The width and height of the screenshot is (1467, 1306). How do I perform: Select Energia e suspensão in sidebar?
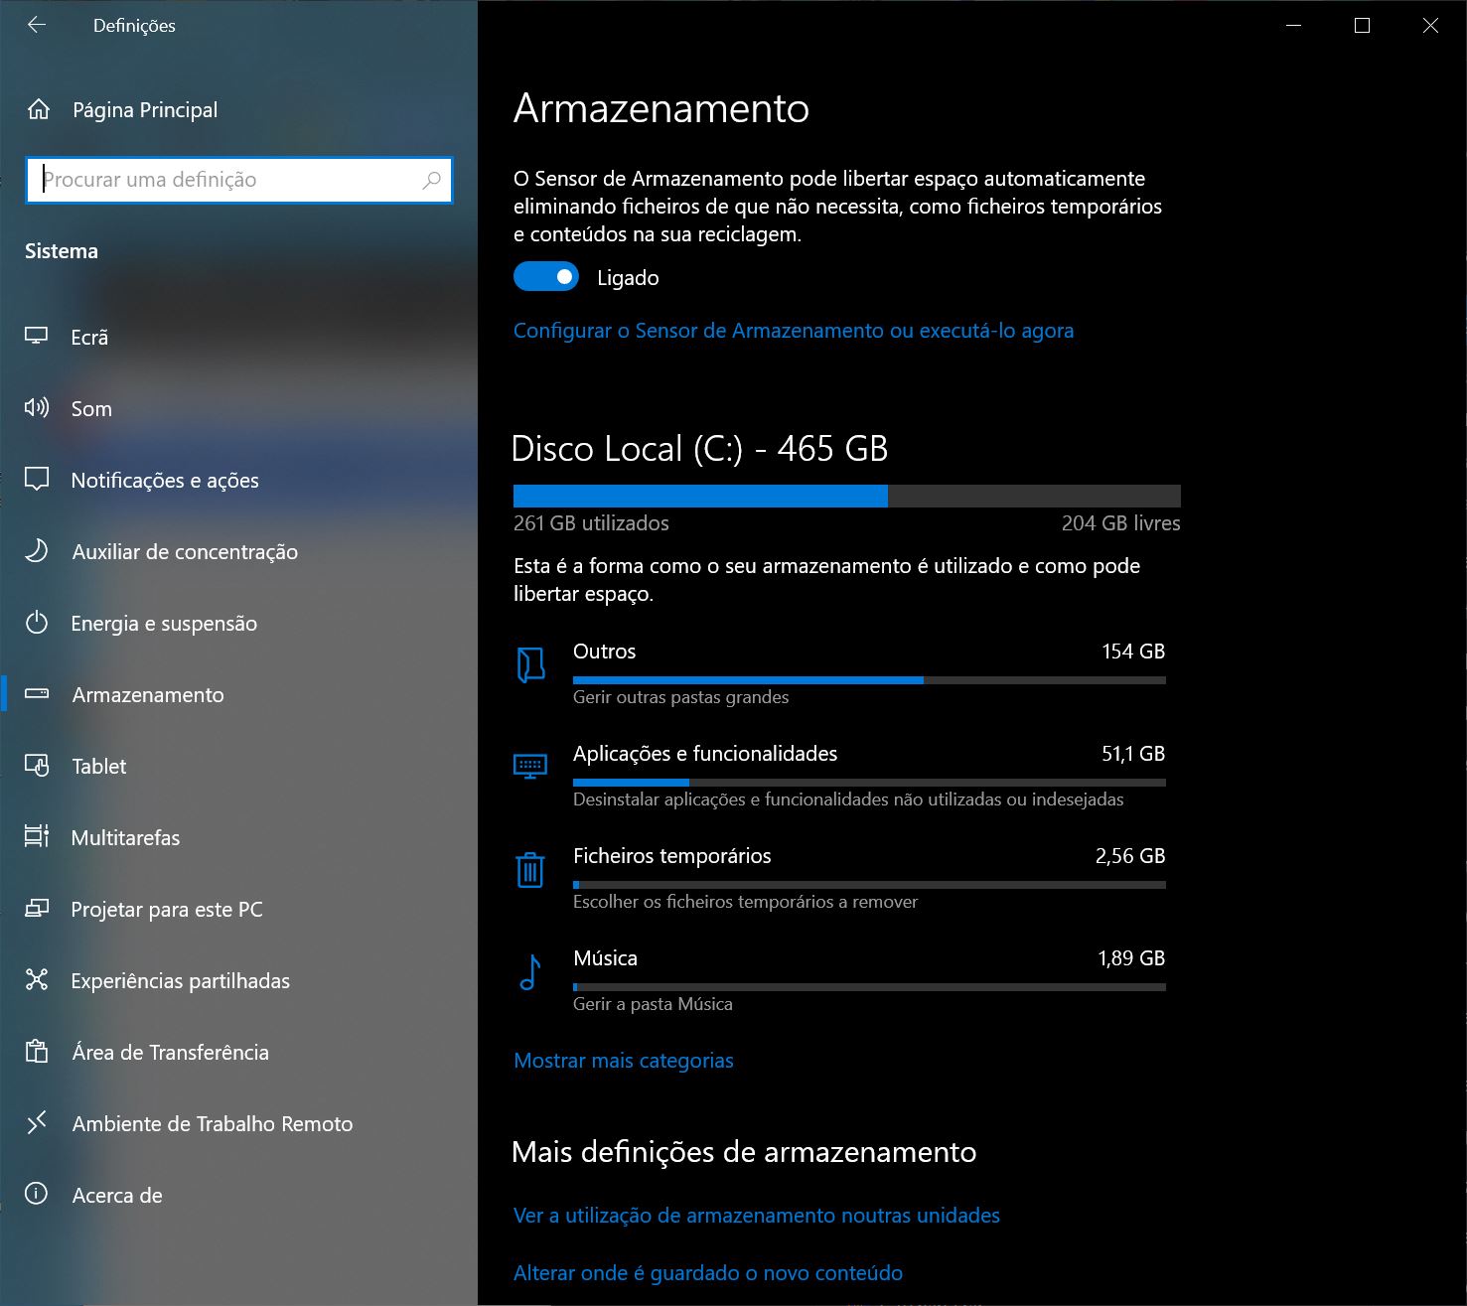point(238,623)
